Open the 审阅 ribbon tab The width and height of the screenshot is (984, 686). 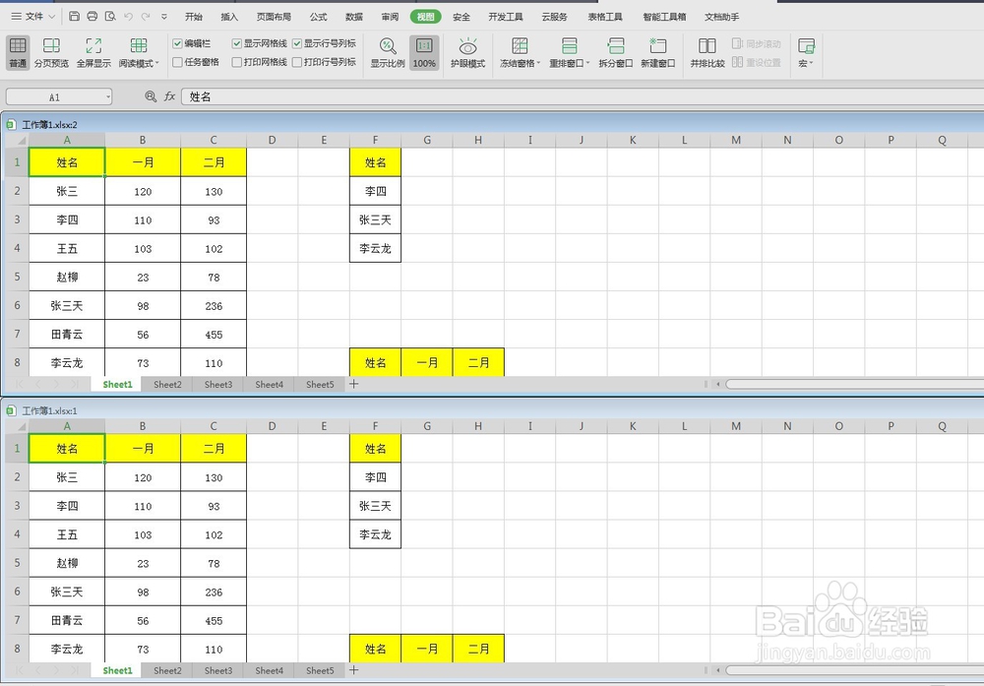pos(390,17)
